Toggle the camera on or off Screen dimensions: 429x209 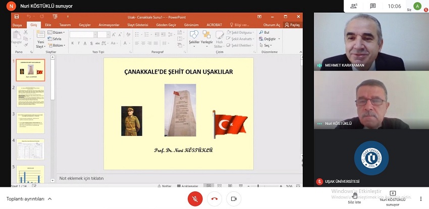[x=234, y=198]
